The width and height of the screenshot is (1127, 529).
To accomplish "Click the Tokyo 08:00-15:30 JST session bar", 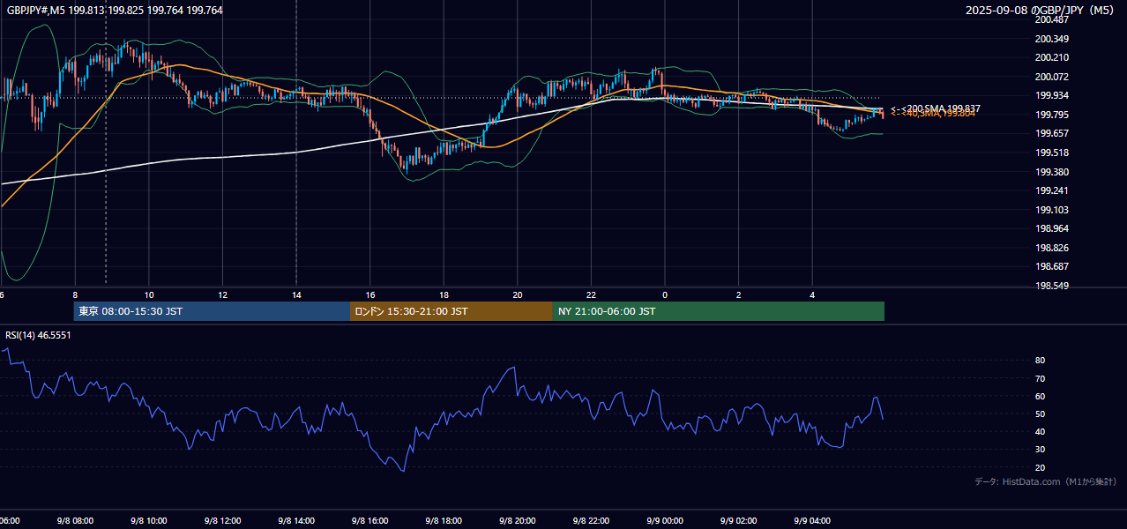I will [x=212, y=311].
